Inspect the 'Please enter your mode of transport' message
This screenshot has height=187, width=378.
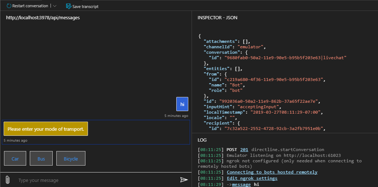(x=46, y=129)
